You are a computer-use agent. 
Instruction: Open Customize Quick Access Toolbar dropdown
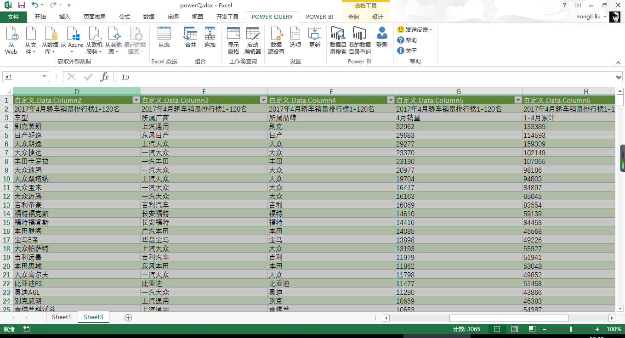(x=69, y=6)
